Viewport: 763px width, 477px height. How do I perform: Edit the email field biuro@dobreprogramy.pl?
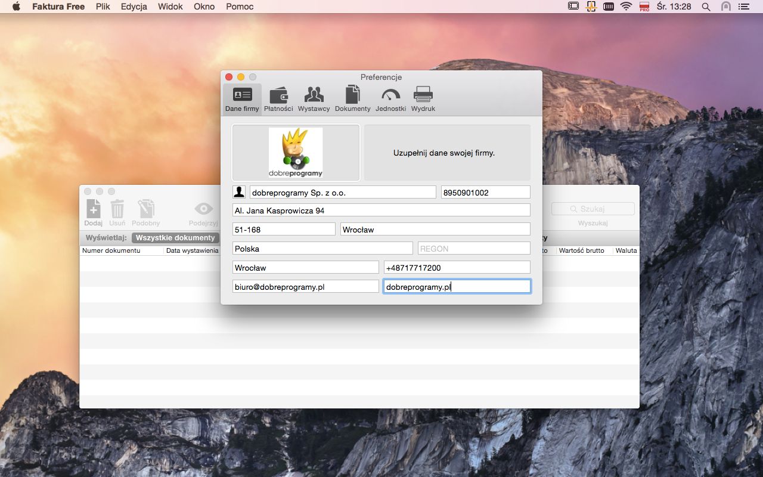point(305,286)
